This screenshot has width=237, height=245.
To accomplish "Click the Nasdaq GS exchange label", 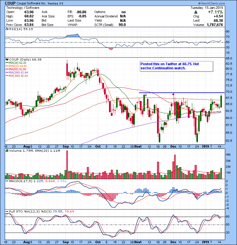I will [x=55, y=4].
